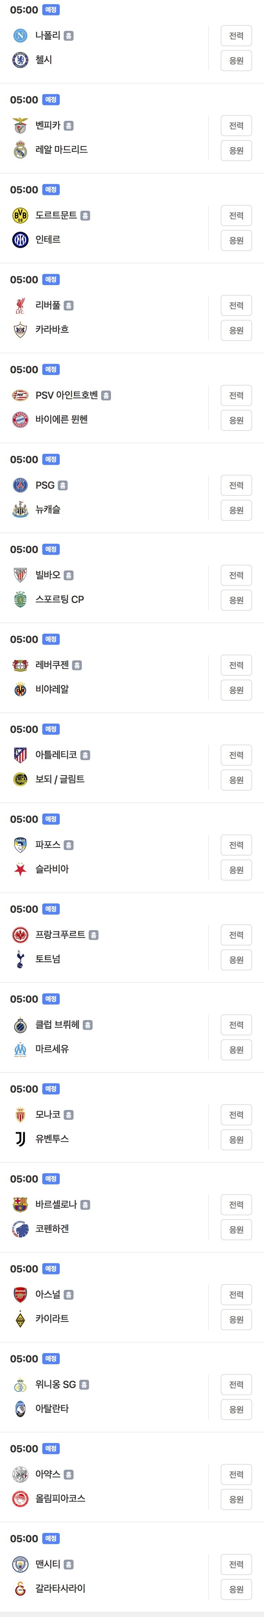264x1621 pixels.
Task: Open 전력 for Napoli vs Chelsea
Action: pyautogui.click(x=236, y=36)
